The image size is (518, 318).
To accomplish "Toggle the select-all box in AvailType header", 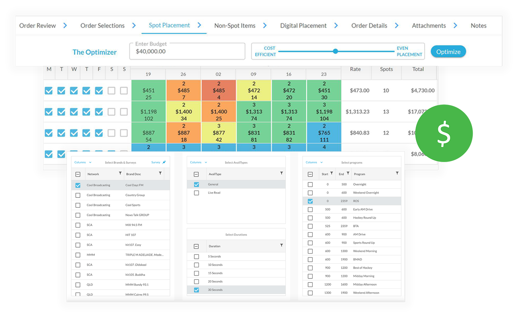I will point(196,174).
